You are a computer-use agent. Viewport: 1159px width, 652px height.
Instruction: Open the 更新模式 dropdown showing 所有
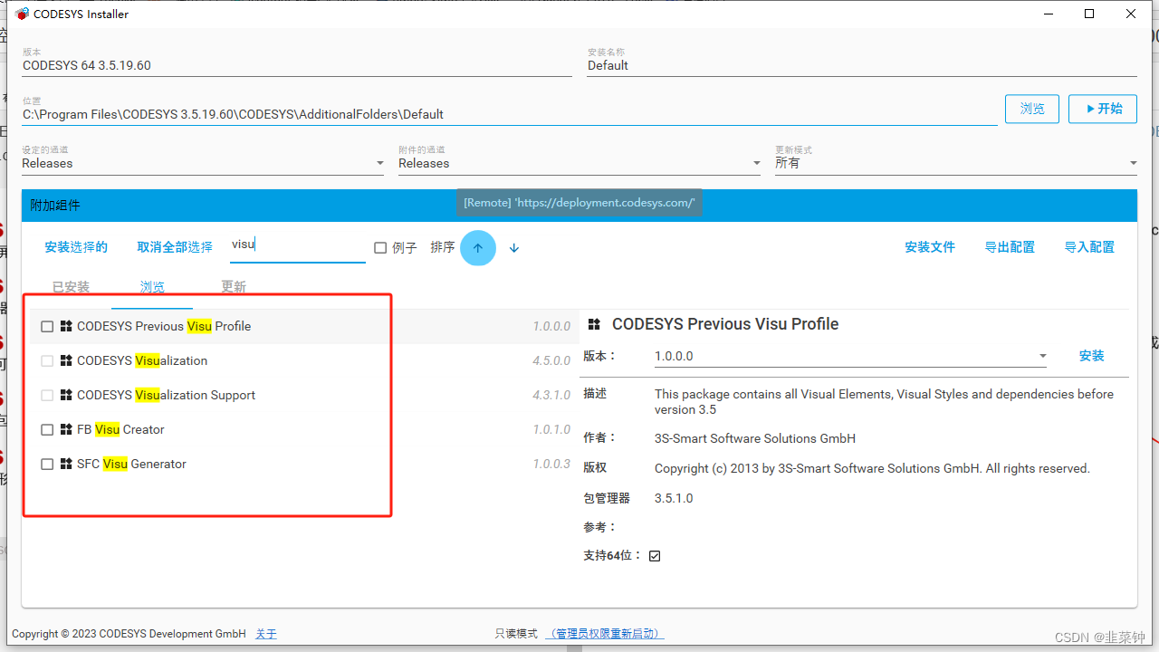(x=956, y=163)
